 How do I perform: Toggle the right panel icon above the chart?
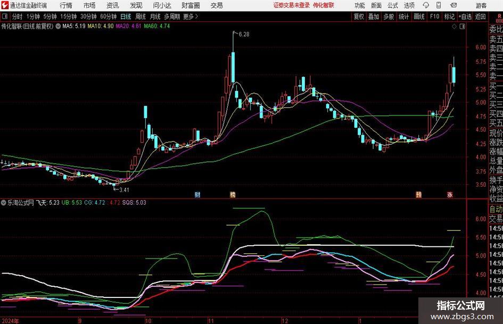tap(462, 27)
